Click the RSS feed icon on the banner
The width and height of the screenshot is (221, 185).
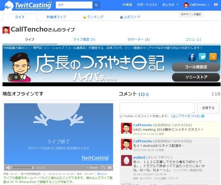pyautogui.click(x=213, y=57)
